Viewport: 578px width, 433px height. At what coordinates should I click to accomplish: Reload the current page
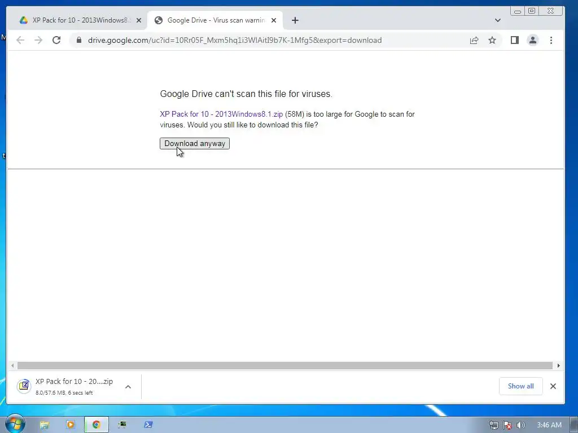[x=56, y=40]
